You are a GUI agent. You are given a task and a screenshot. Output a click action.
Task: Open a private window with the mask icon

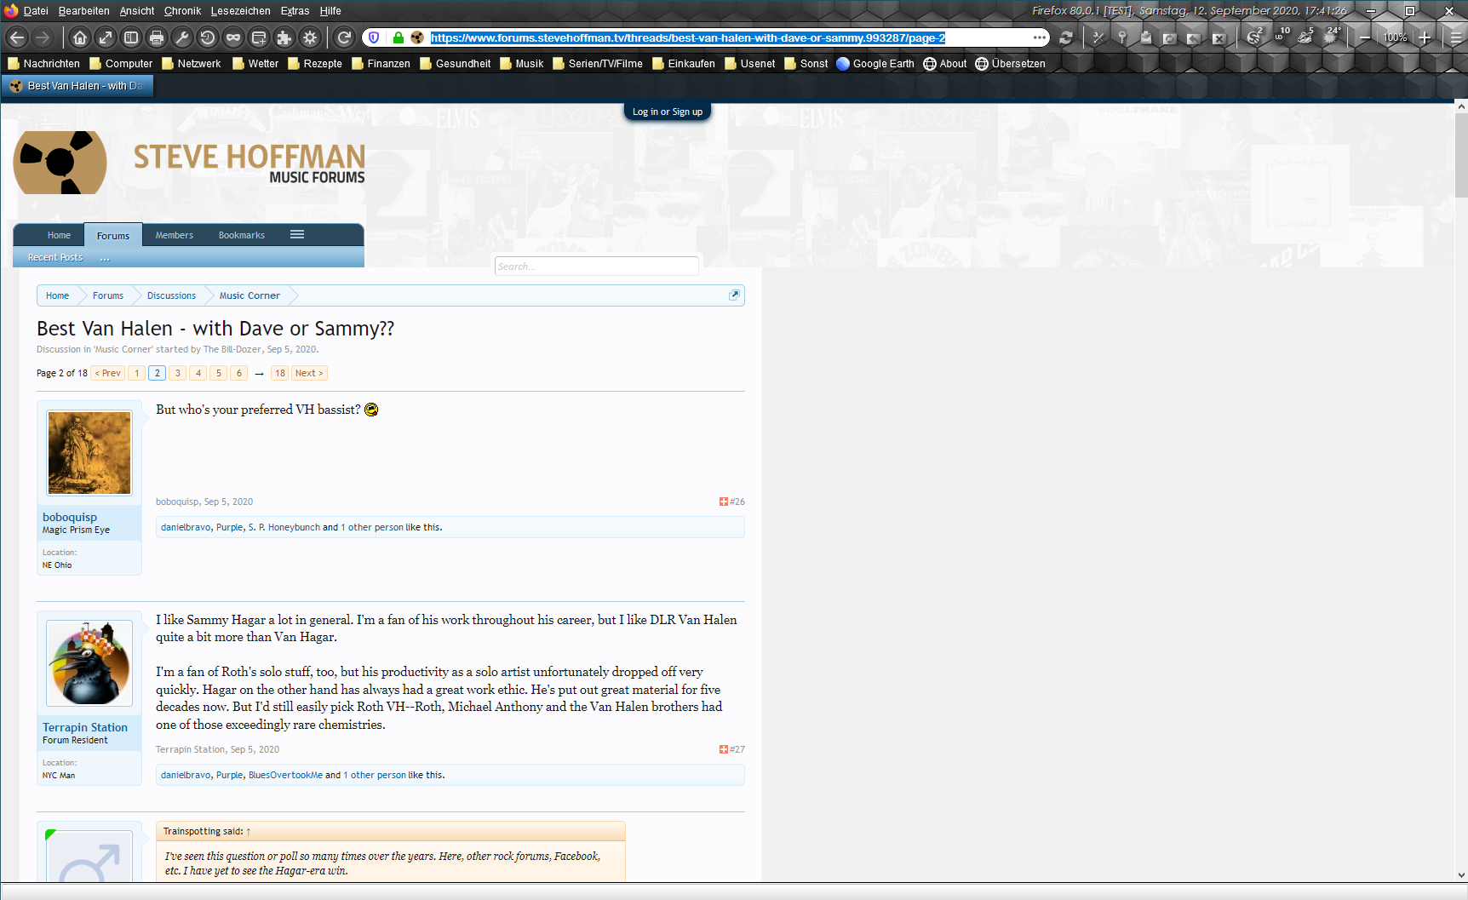(x=233, y=37)
